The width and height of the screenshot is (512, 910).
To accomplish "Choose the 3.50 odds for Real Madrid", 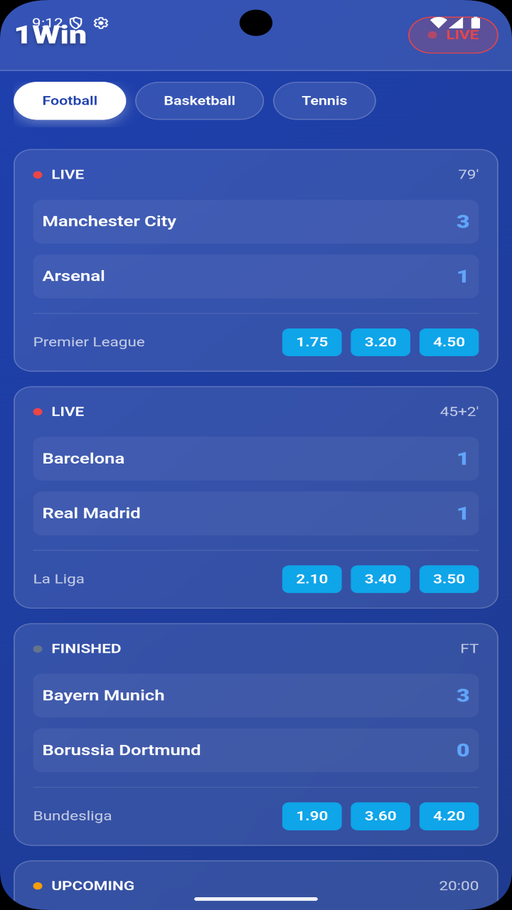I will [449, 579].
